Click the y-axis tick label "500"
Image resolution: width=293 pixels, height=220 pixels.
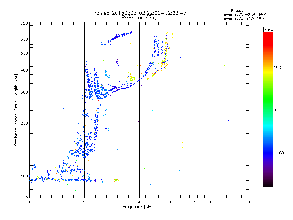pos(24,53)
